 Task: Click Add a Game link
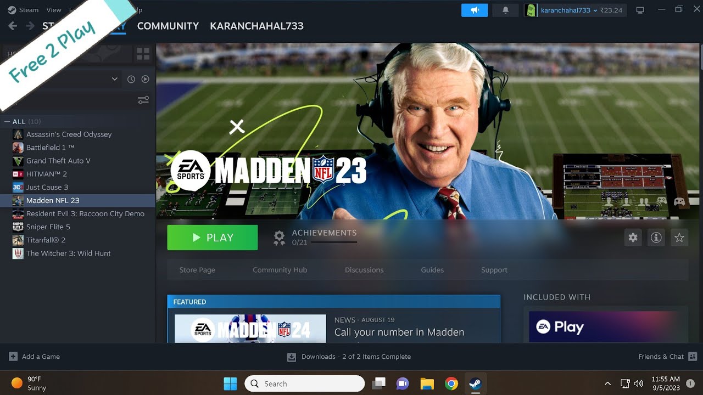pos(41,357)
